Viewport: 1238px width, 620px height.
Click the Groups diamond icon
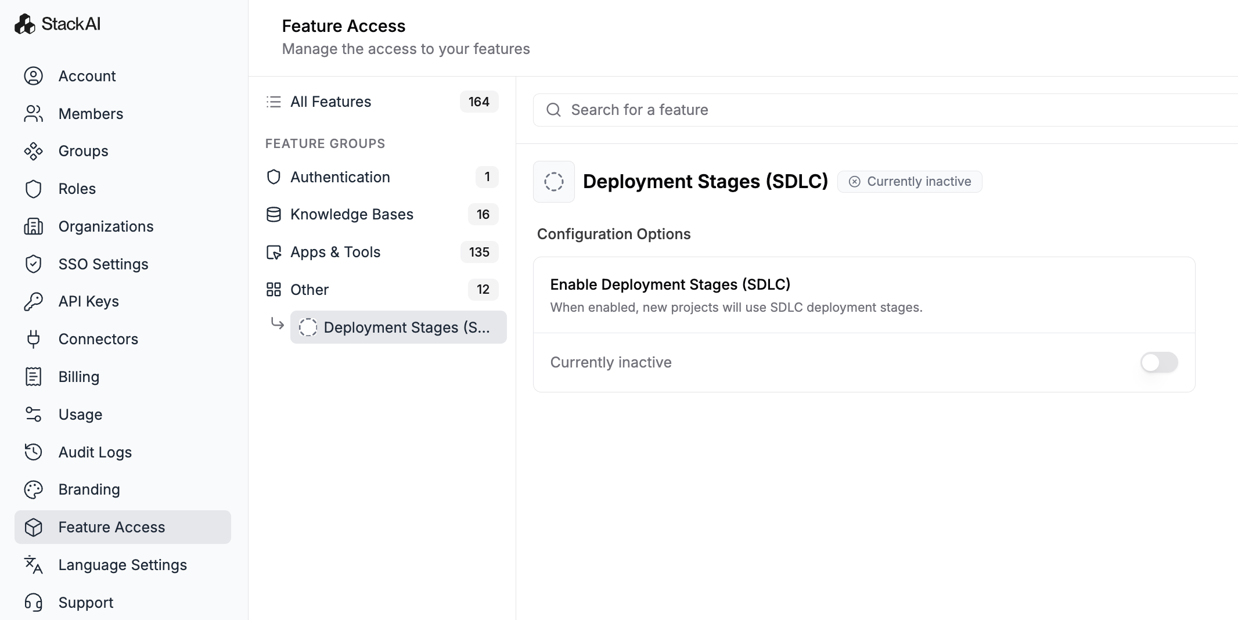[x=34, y=152]
